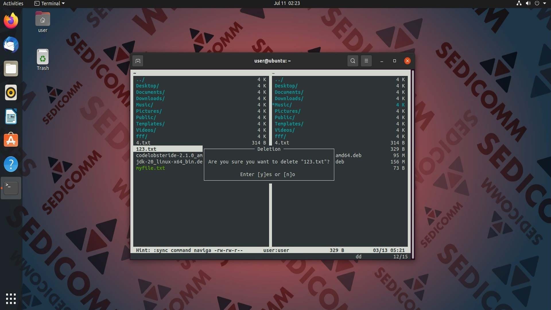Open the Files manager in dock
Image resolution: width=551 pixels, height=310 pixels.
pos(11,69)
